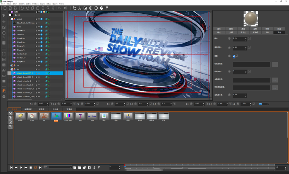Click Play button in timeline controls
Image resolution: width=289 pixels, height=174 pixels.
pos(21,168)
